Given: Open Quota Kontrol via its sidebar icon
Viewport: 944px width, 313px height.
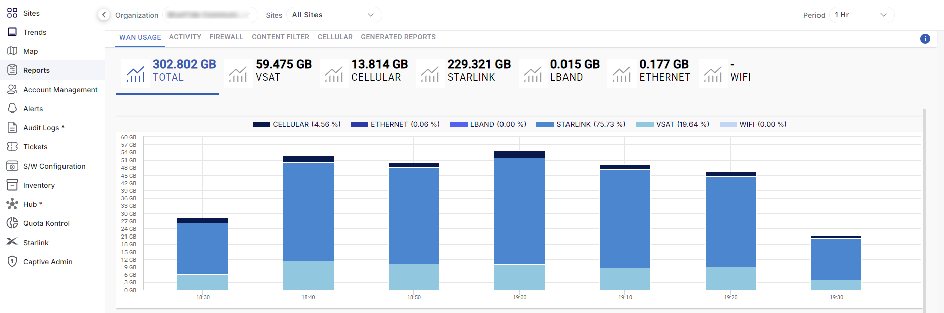Looking at the screenshot, I should coord(12,223).
